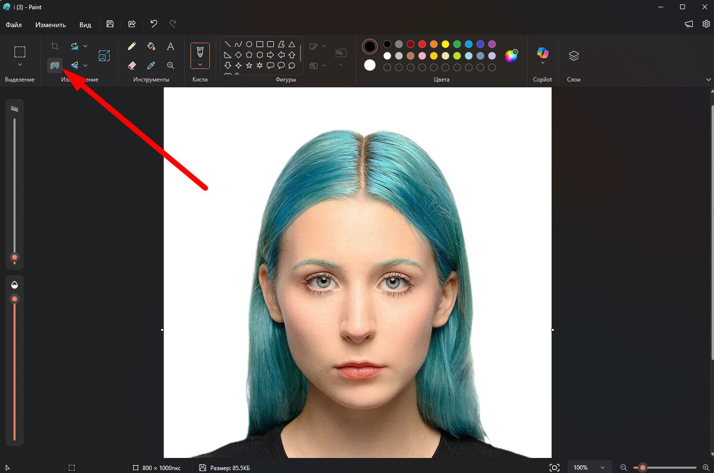This screenshot has width=714, height=473.
Task: Open Paint settings gear
Action: click(706, 24)
